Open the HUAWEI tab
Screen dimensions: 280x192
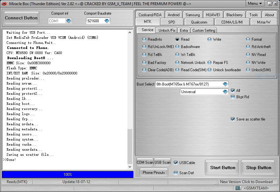(x=213, y=15)
